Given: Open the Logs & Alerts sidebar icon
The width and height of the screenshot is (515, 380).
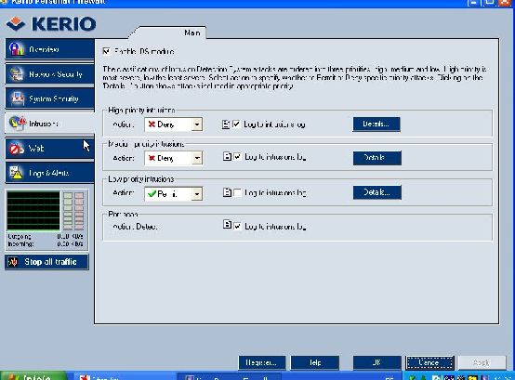Looking at the screenshot, I should [x=16, y=173].
